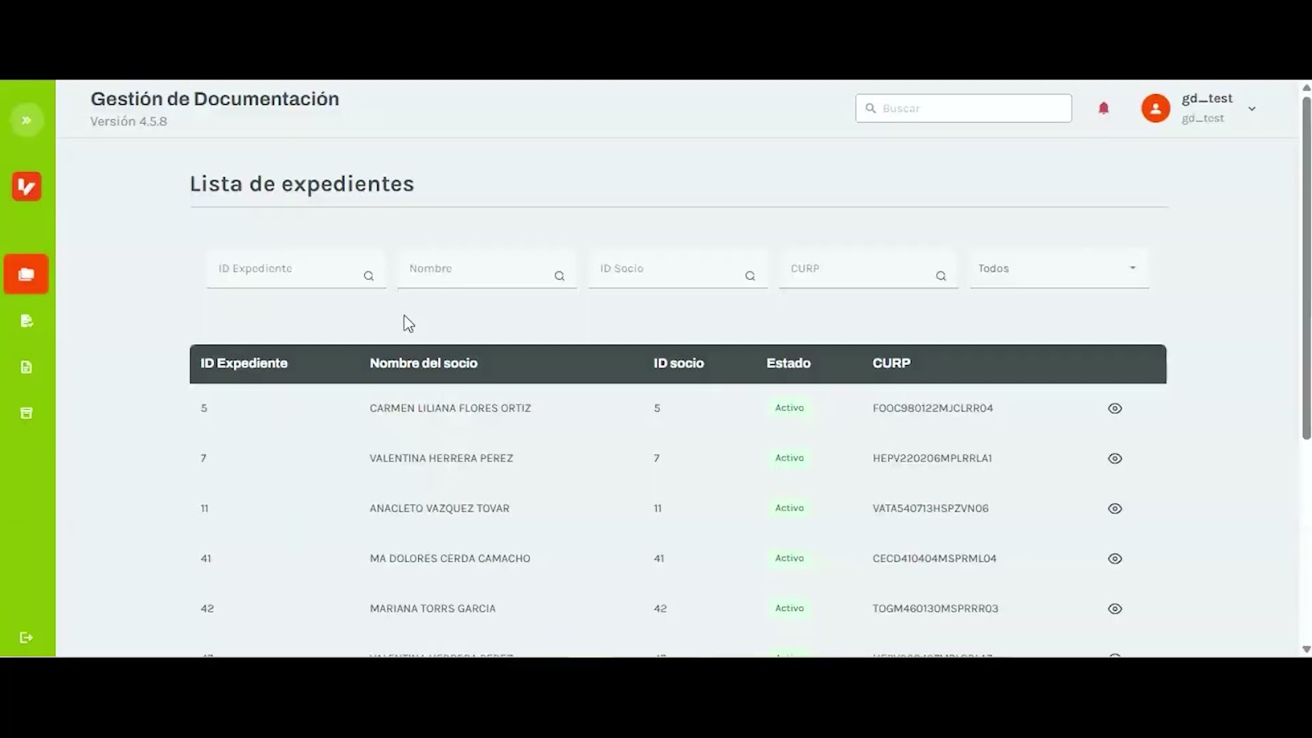Expand the gd_test user menu arrow
Screen dimensions: 1312x738
pos(1252,108)
